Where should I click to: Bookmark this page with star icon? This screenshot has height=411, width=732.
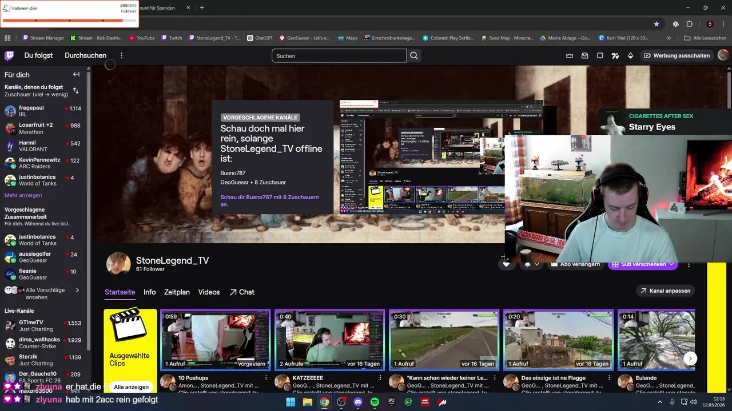(x=657, y=24)
